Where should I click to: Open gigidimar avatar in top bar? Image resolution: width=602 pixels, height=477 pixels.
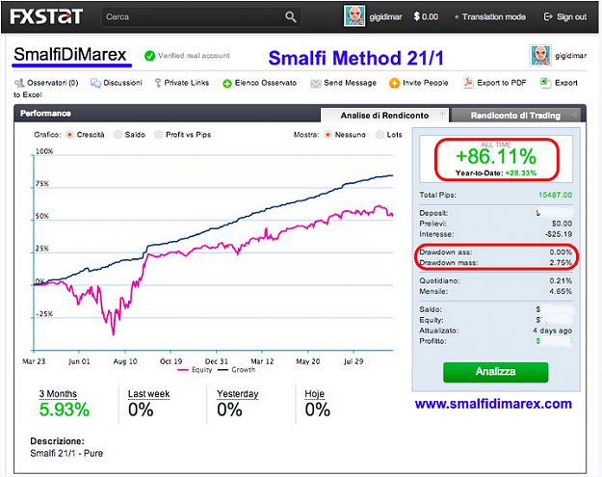(354, 16)
